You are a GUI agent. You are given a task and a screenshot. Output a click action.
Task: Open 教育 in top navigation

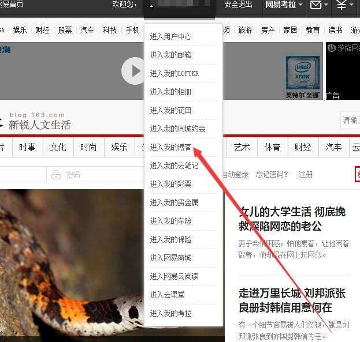[x=313, y=30]
